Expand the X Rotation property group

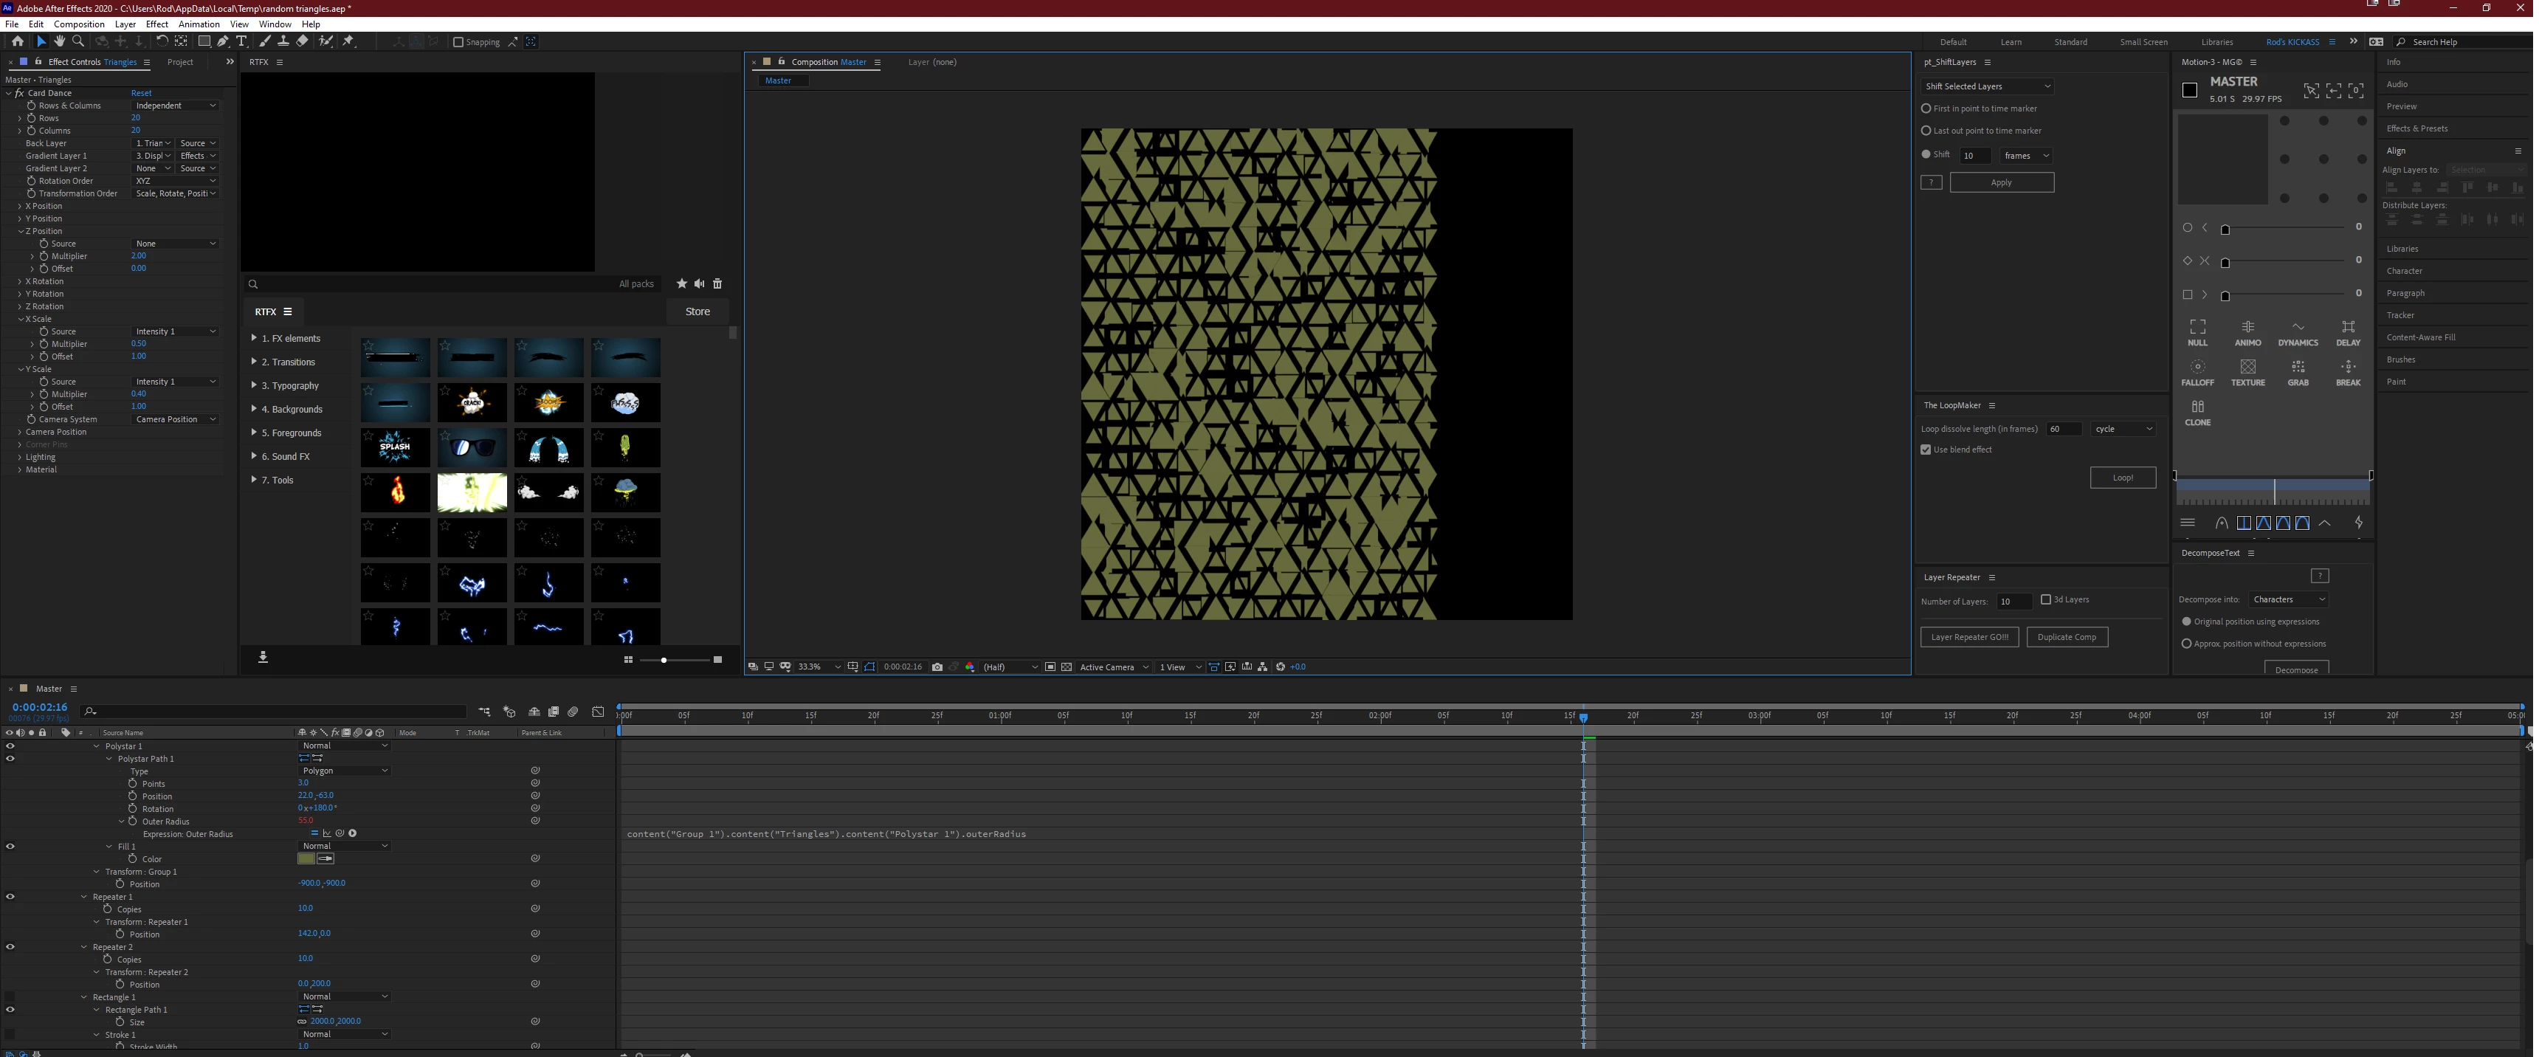coord(20,281)
